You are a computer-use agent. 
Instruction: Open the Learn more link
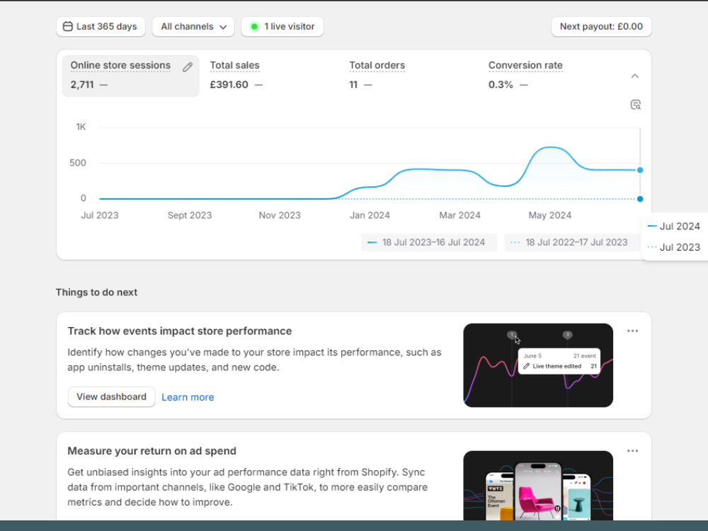coord(188,397)
